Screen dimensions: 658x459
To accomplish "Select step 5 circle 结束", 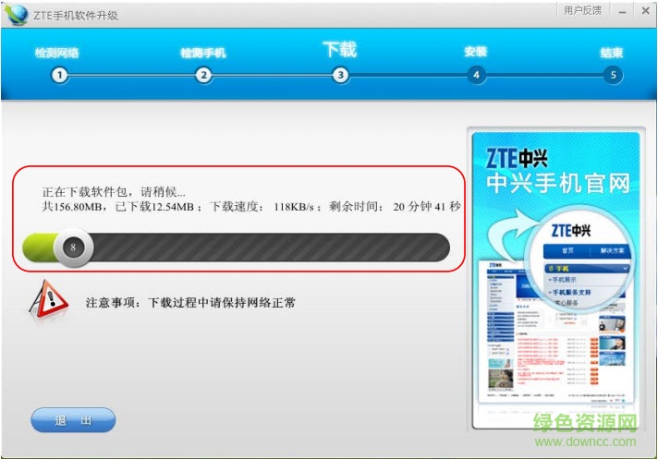I will [x=613, y=76].
